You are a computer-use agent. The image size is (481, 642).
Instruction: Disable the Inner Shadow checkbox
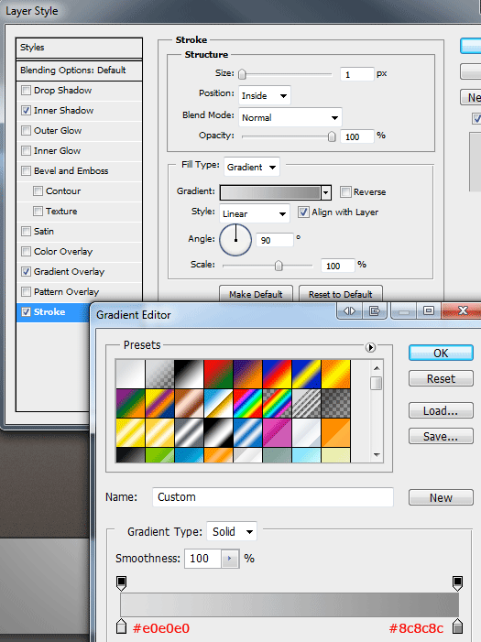pyautogui.click(x=26, y=110)
